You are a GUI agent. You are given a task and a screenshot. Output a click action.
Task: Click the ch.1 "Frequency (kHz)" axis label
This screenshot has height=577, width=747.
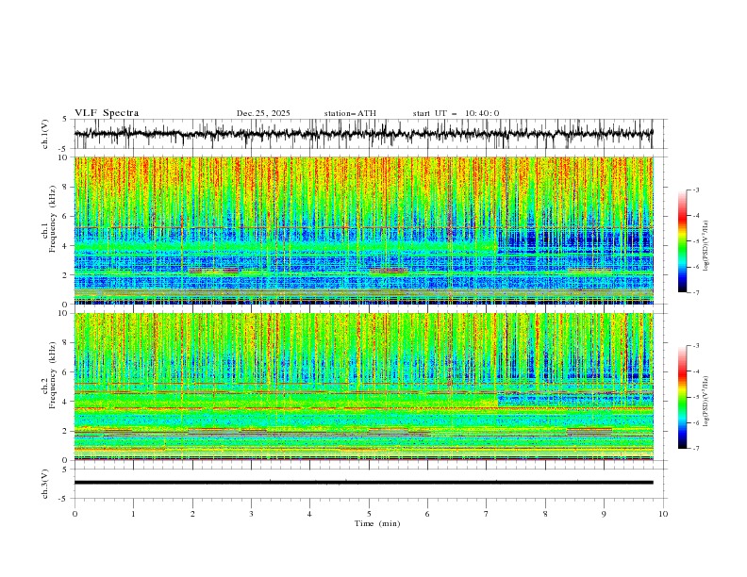53,220
